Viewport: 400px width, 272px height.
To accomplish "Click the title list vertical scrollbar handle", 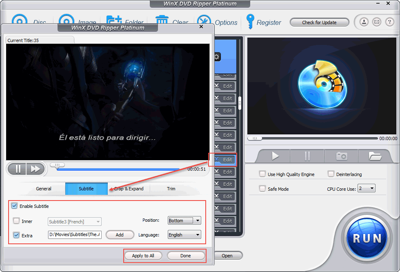I will 240,103.
